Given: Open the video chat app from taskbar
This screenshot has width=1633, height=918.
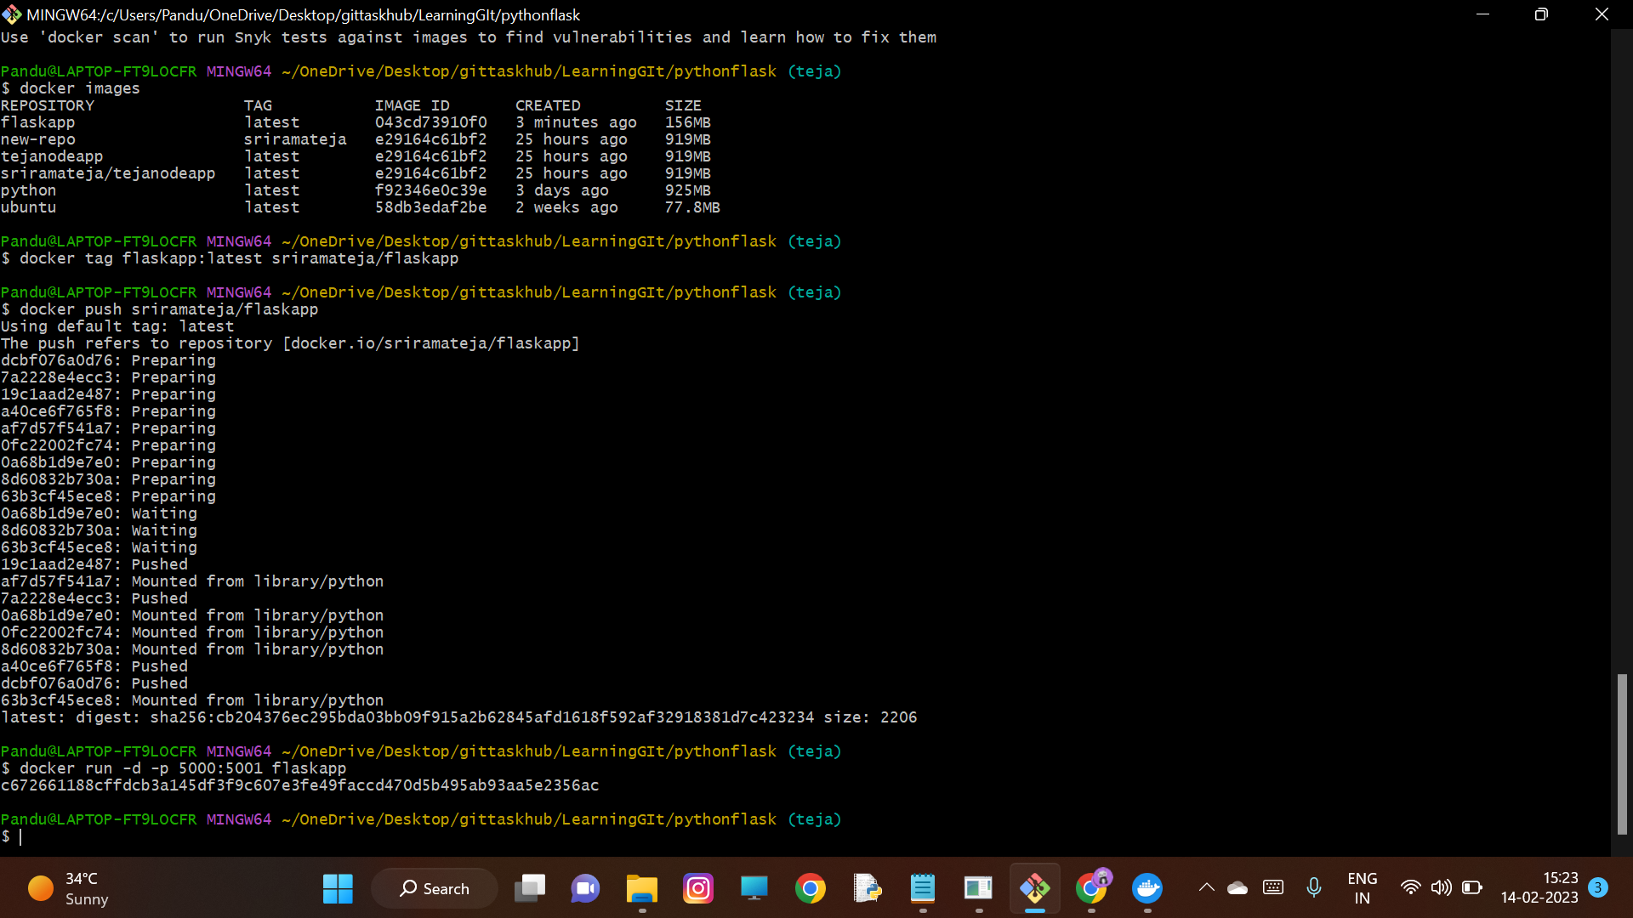Looking at the screenshot, I should [x=585, y=888].
